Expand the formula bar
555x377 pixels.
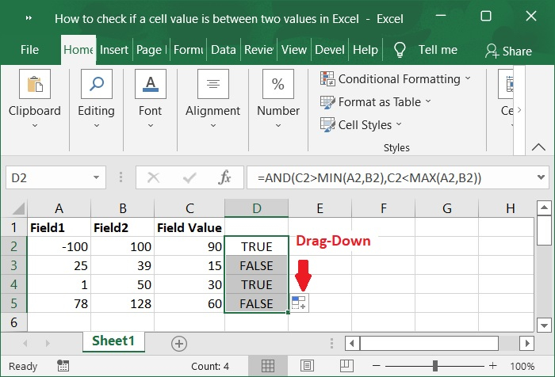(x=541, y=177)
